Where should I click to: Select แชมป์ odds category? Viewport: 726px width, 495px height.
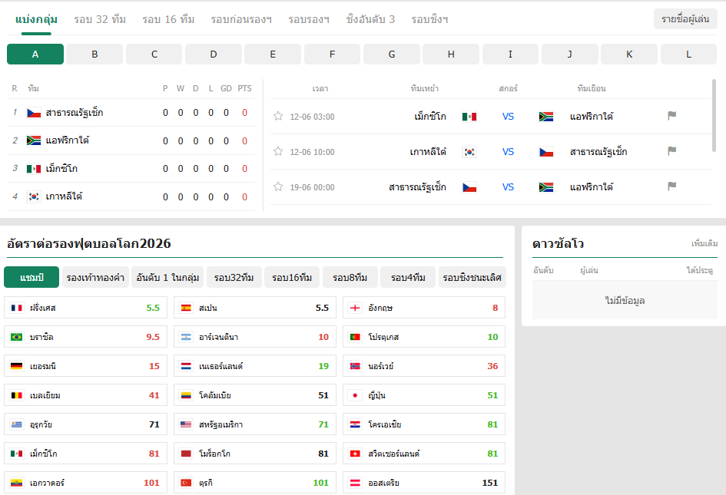(x=31, y=277)
